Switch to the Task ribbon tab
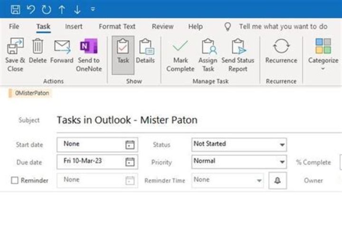 click(x=43, y=27)
